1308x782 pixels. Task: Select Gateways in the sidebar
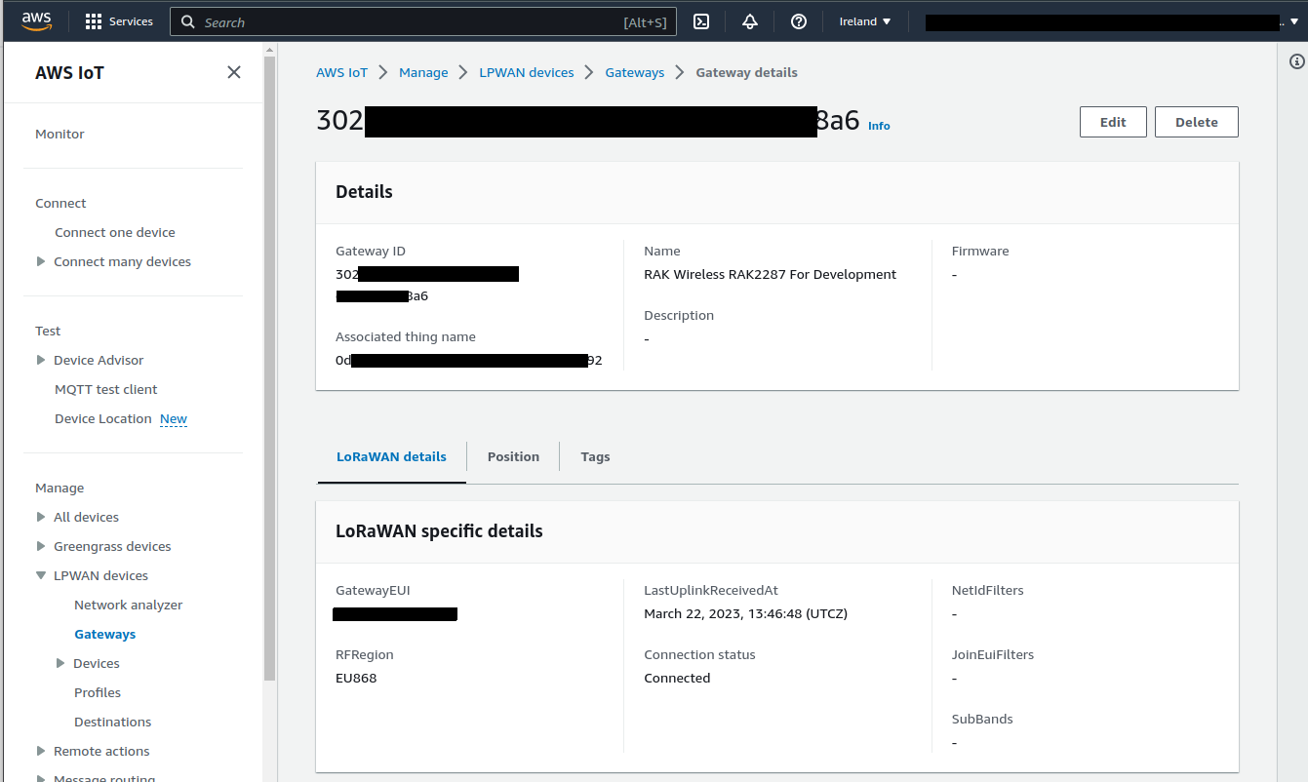tap(105, 634)
